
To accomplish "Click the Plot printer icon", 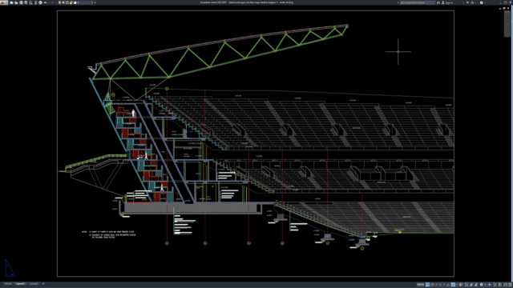I will tap(41, 2).
